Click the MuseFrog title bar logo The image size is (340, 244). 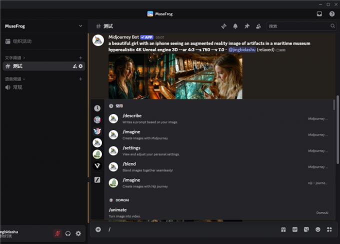(x=150, y=14)
